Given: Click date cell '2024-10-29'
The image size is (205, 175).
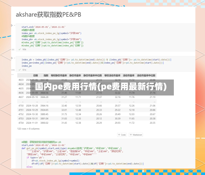Looking at the screenshot, I should point(32,110).
